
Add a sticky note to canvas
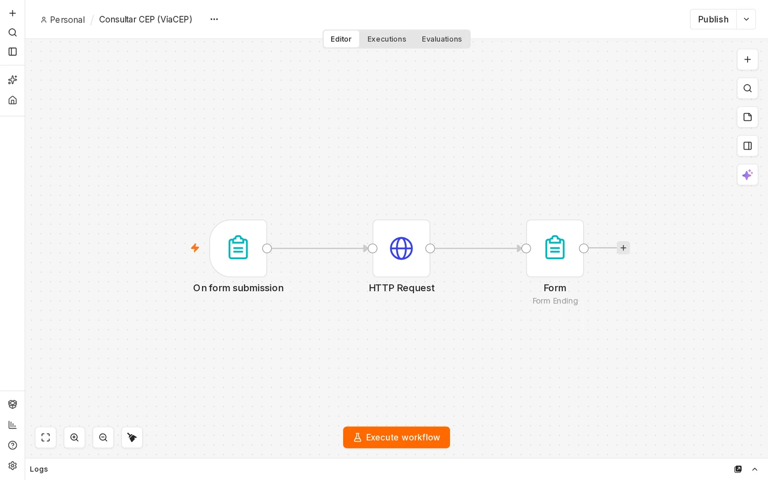pos(747,117)
